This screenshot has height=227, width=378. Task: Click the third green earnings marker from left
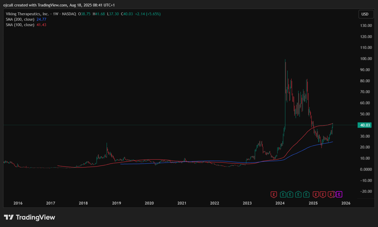[298, 194]
